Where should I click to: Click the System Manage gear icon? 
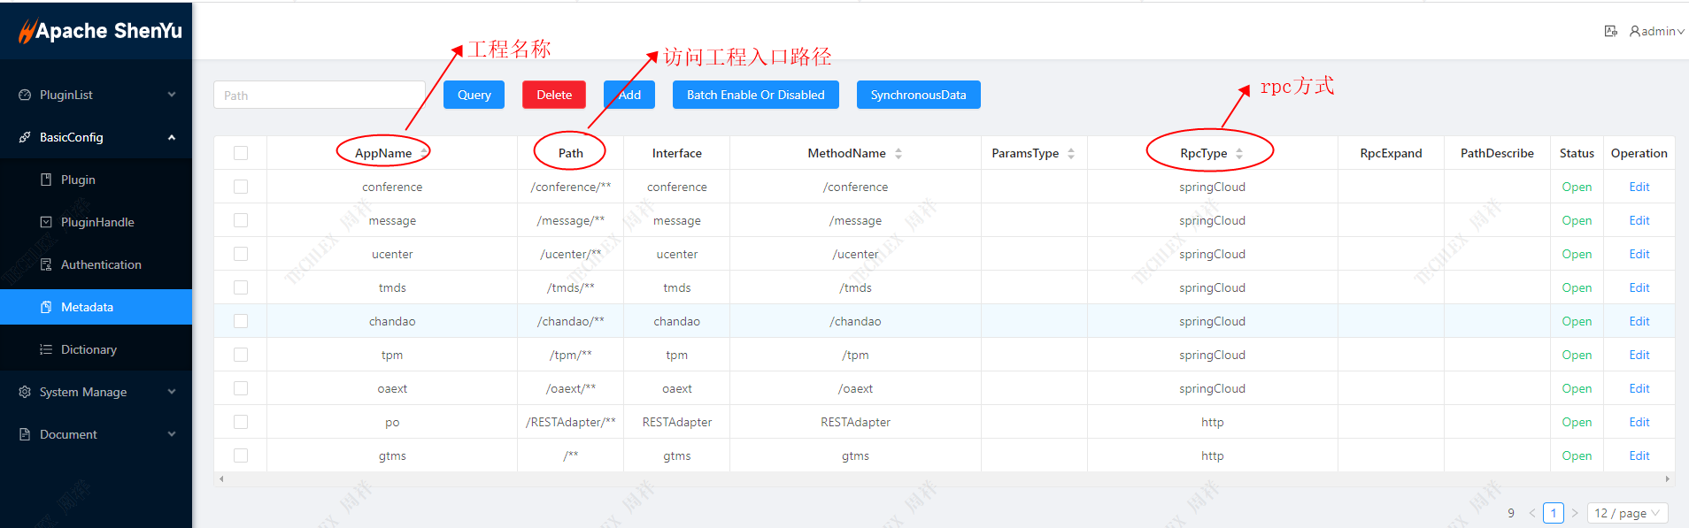click(25, 392)
